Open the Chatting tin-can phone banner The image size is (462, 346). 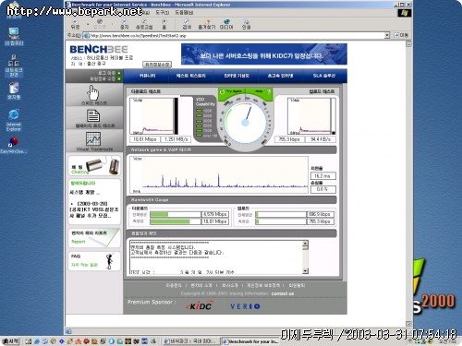[x=94, y=165]
